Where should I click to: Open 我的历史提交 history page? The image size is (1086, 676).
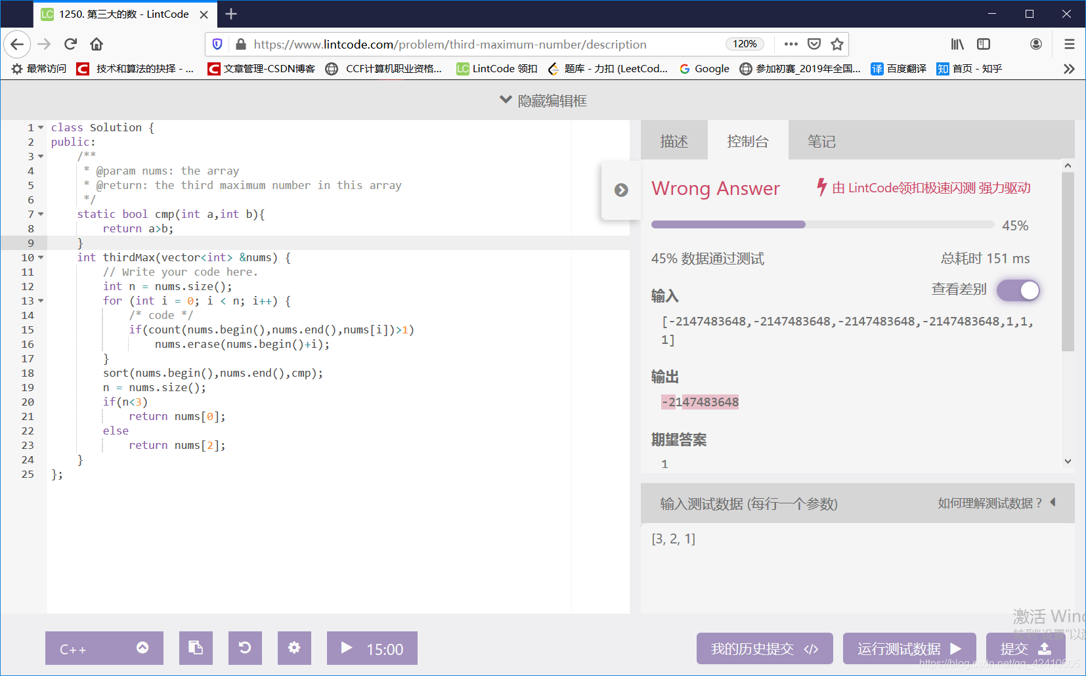coord(764,648)
